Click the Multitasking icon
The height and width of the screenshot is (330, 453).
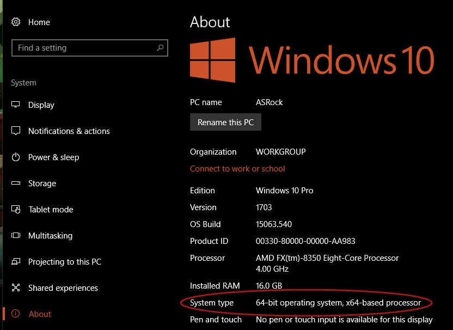[16, 235]
